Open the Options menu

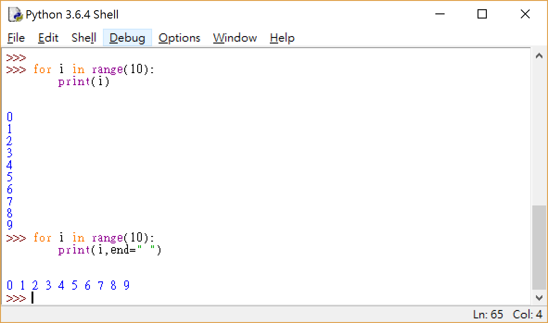point(179,38)
